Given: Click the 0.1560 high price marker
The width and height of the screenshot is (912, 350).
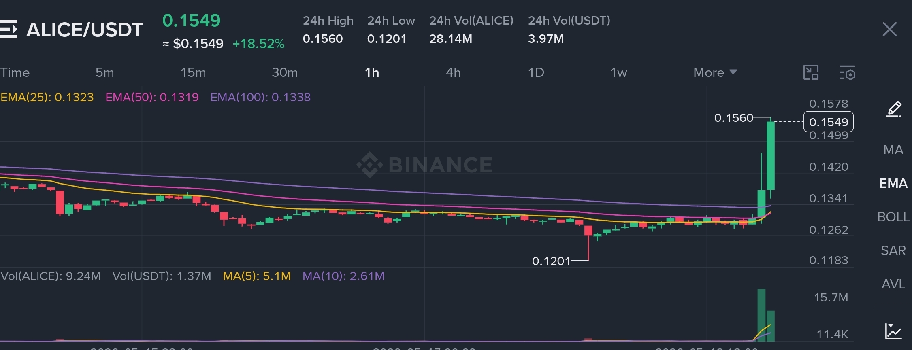Looking at the screenshot, I should (733, 118).
